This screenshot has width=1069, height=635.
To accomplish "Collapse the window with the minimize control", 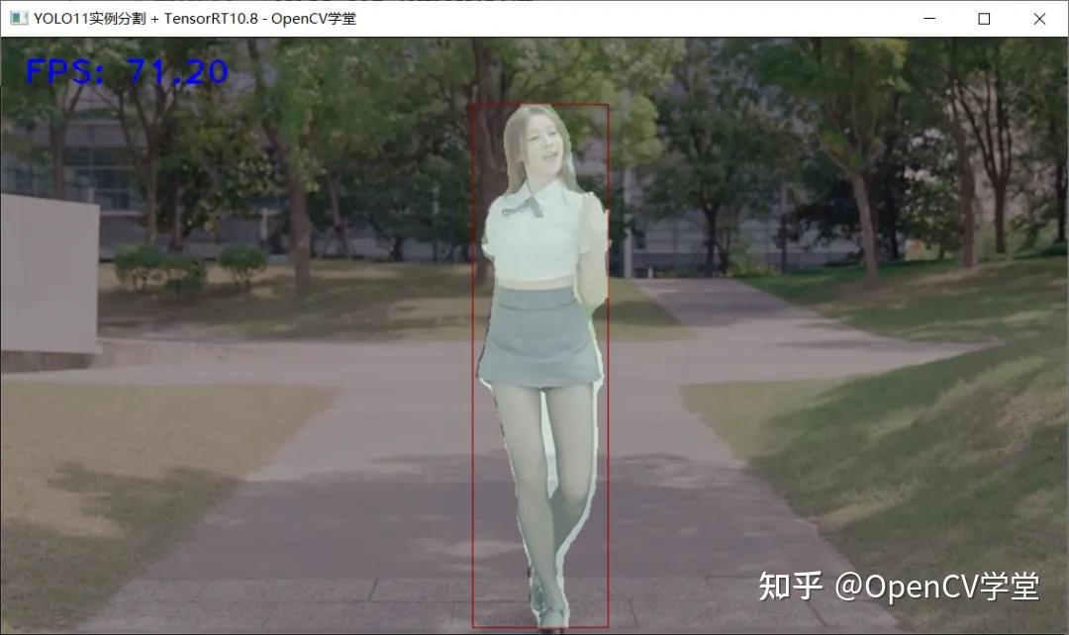I will (928, 19).
